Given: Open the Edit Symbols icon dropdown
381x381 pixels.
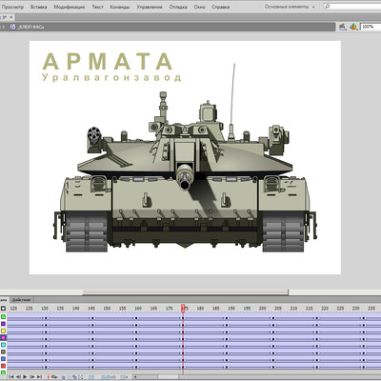Looking at the screenshot, I should (x=353, y=27).
